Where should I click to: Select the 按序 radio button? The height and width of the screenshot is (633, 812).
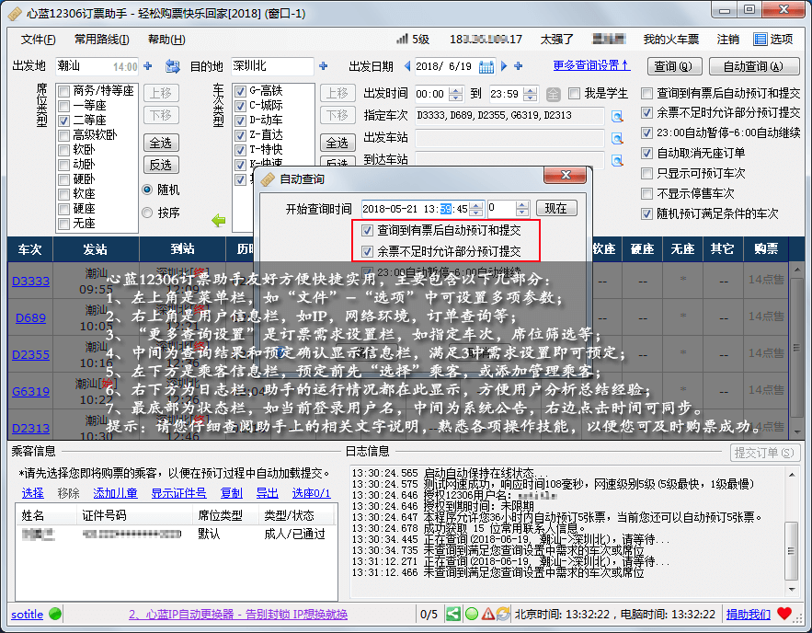(x=145, y=212)
